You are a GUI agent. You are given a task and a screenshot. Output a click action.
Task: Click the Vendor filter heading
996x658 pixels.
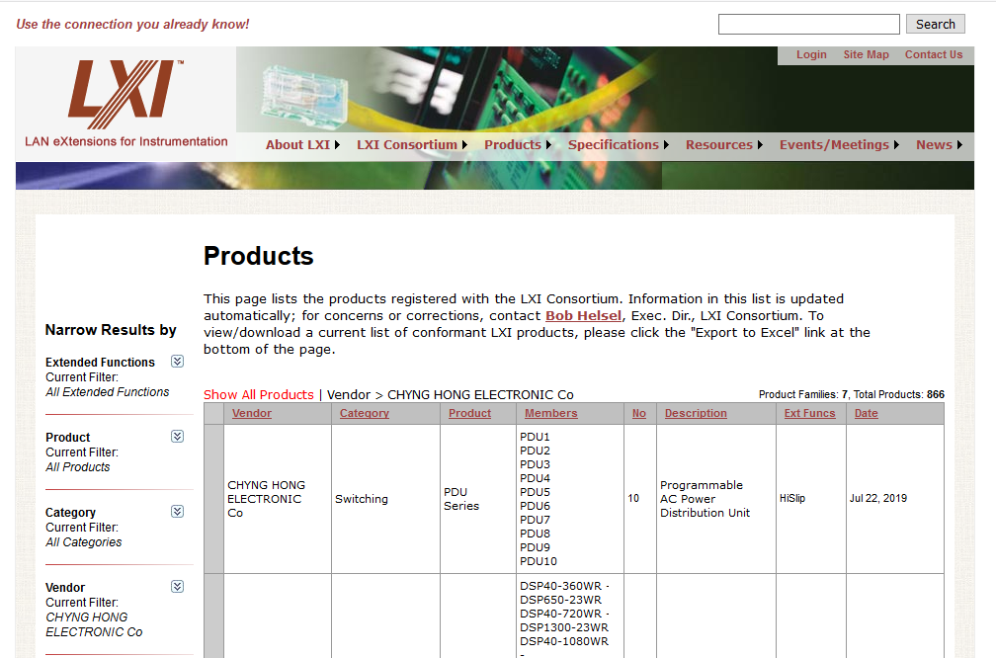click(x=65, y=588)
